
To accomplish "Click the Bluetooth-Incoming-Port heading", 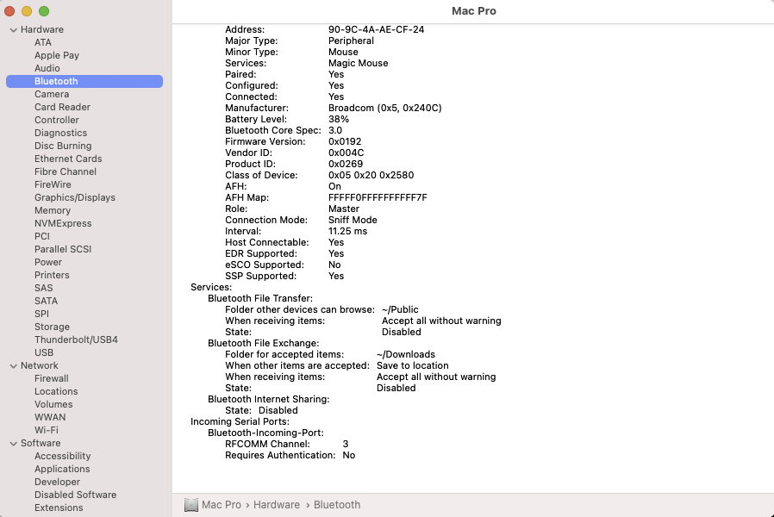I will pos(265,433).
